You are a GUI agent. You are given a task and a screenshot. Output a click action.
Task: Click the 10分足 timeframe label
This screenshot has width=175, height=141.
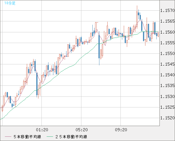pyautogui.click(x=10, y=3)
